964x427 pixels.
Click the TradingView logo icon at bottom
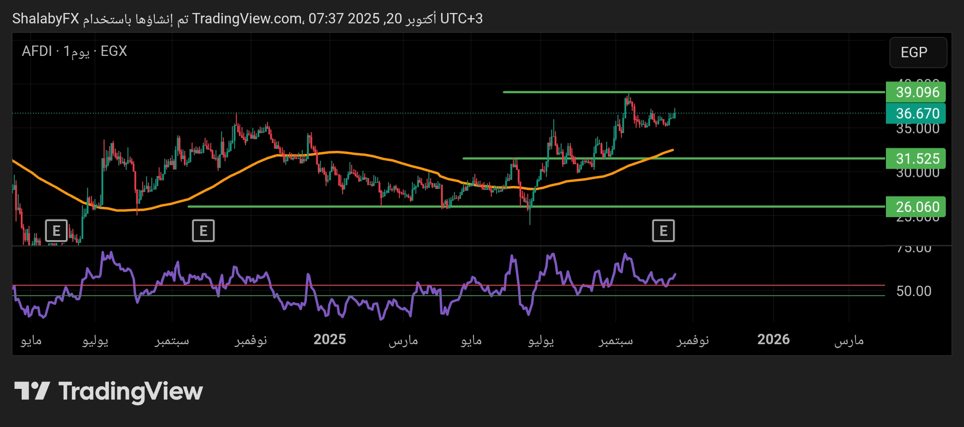(32, 391)
